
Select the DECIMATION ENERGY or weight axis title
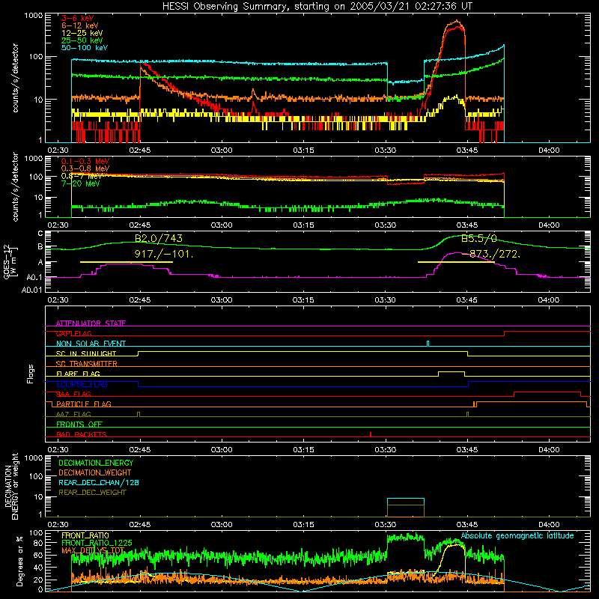tap(11, 487)
